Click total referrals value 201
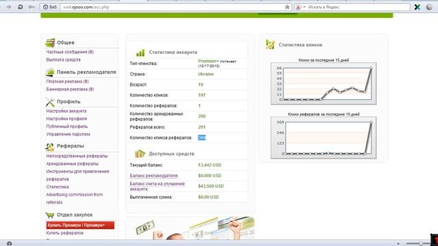Viewport: 438px width, 246px height. click(202, 127)
